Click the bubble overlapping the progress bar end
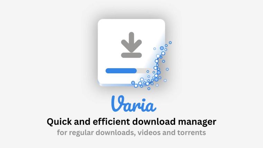Screen dimensions: 263x148 148,71
